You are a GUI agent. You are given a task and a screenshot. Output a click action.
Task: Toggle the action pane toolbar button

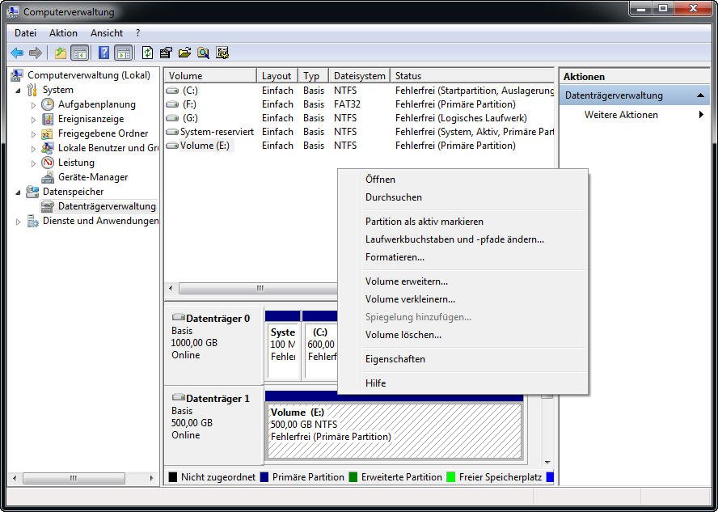[x=123, y=53]
